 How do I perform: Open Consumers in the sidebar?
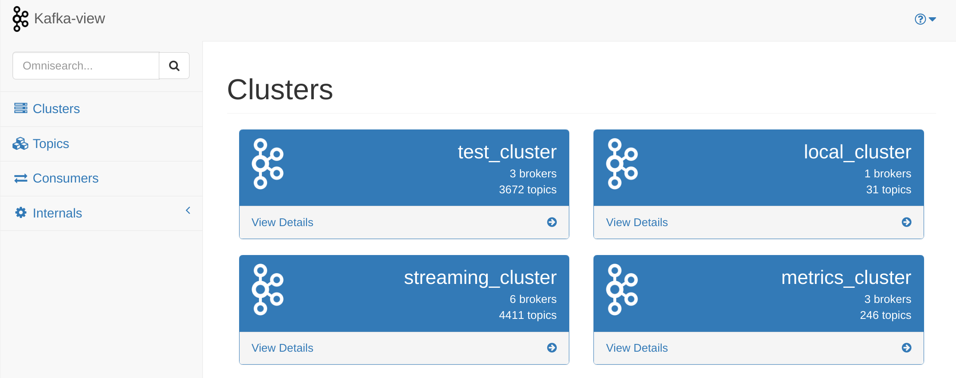[x=66, y=178]
